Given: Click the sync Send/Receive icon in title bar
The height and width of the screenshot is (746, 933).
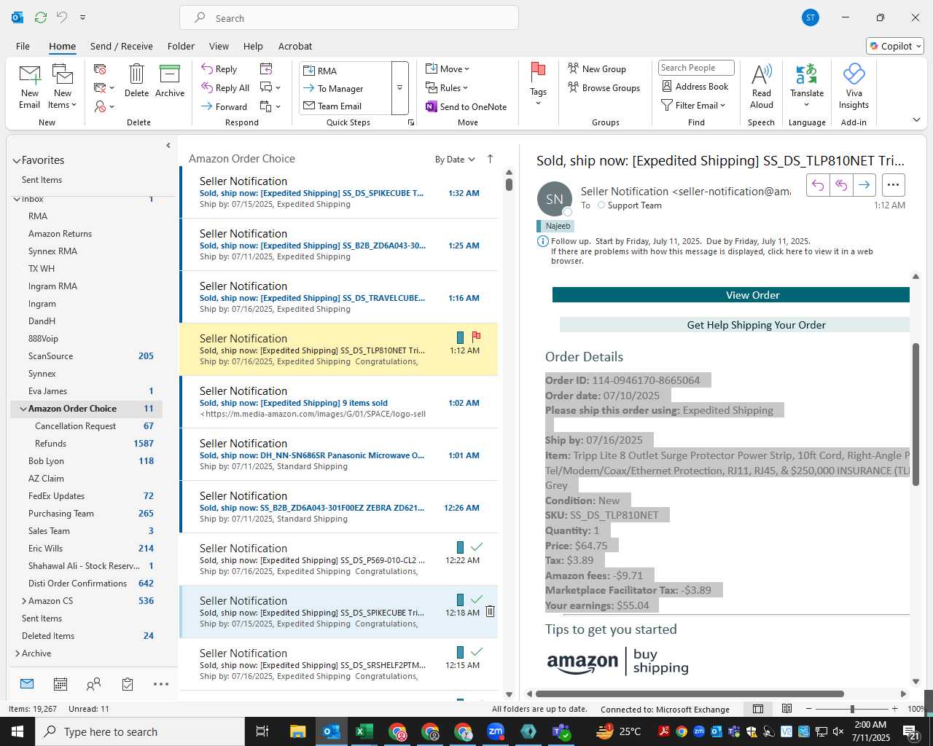Looking at the screenshot, I should point(41,17).
